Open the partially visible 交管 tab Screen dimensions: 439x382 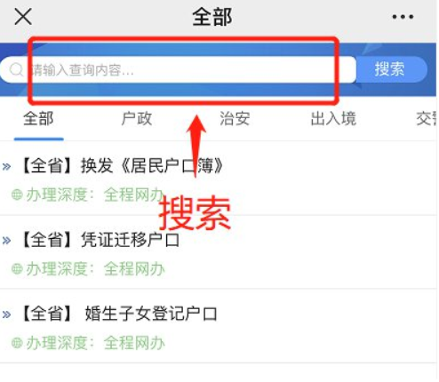(427, 118)
